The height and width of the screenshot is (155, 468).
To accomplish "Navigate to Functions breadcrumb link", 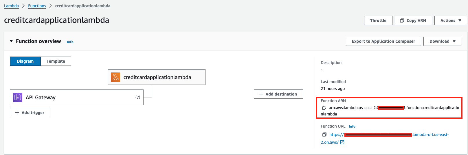I will tap(37, 6).
